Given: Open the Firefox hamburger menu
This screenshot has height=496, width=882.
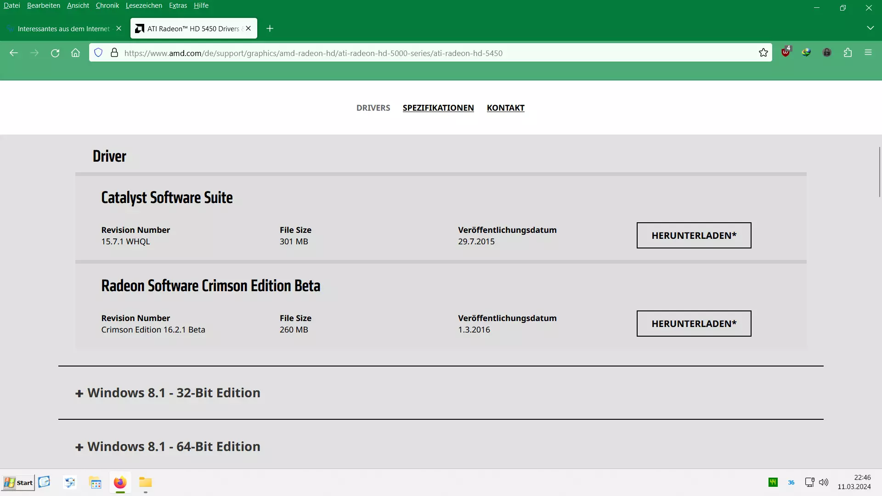Looking at the screenshot, I should (x=868, y=53).
